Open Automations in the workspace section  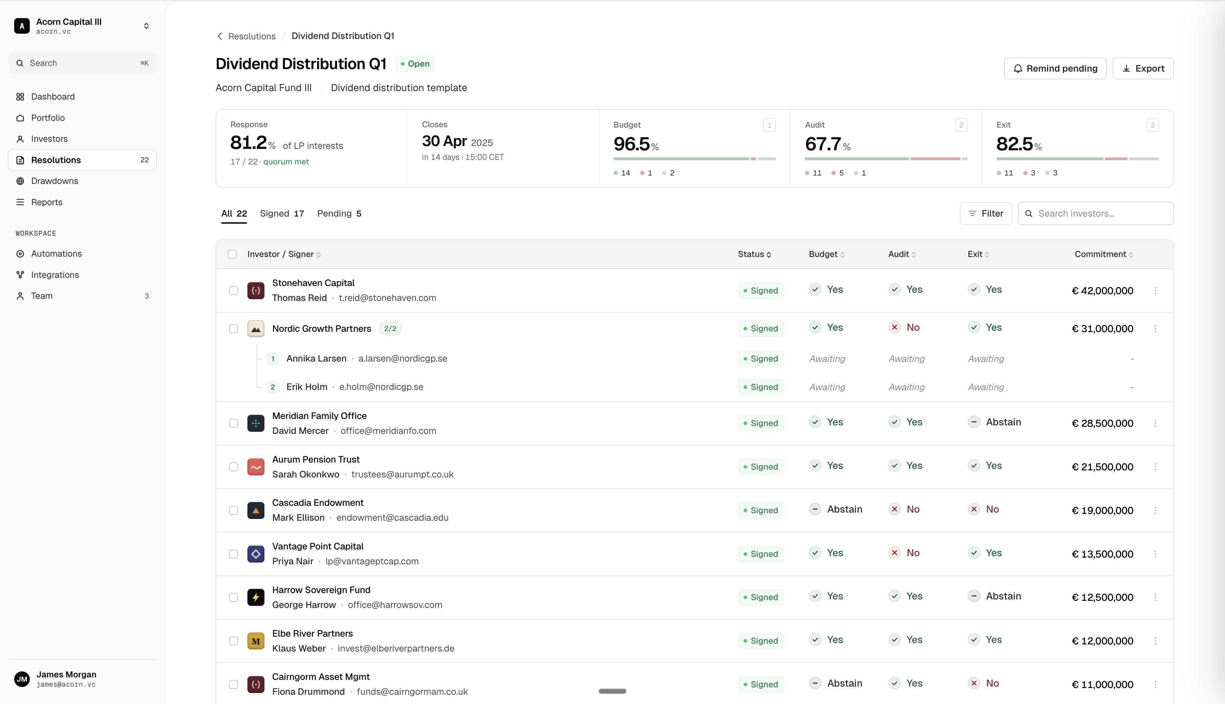click(82, 254)
